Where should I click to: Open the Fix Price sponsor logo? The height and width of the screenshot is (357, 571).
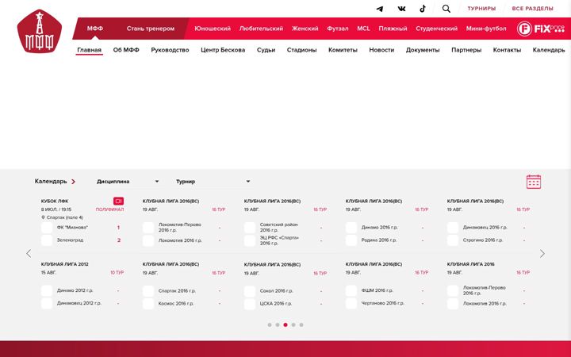tap(540, 29)
